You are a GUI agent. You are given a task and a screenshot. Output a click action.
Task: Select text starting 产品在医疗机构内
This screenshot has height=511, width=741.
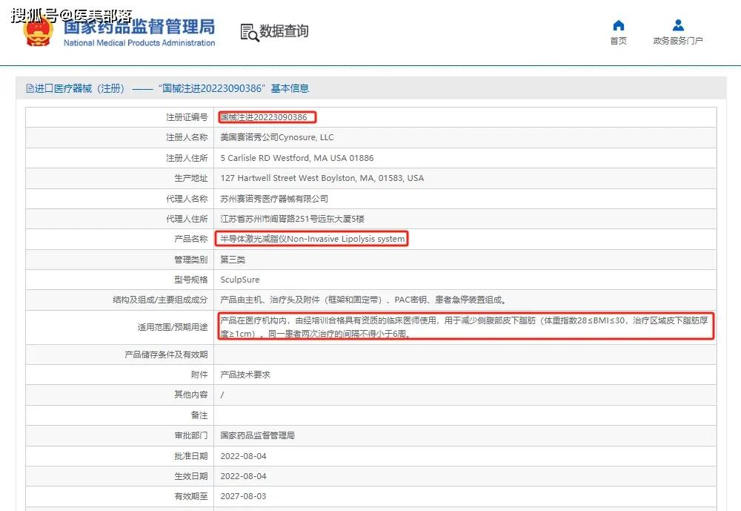pos(464,327)
